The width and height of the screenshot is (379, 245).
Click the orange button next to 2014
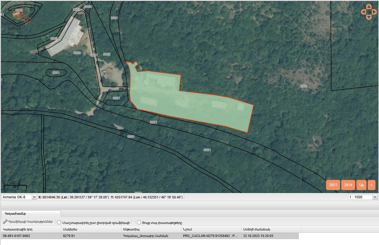pyautogui.click(x=361, y=185)
